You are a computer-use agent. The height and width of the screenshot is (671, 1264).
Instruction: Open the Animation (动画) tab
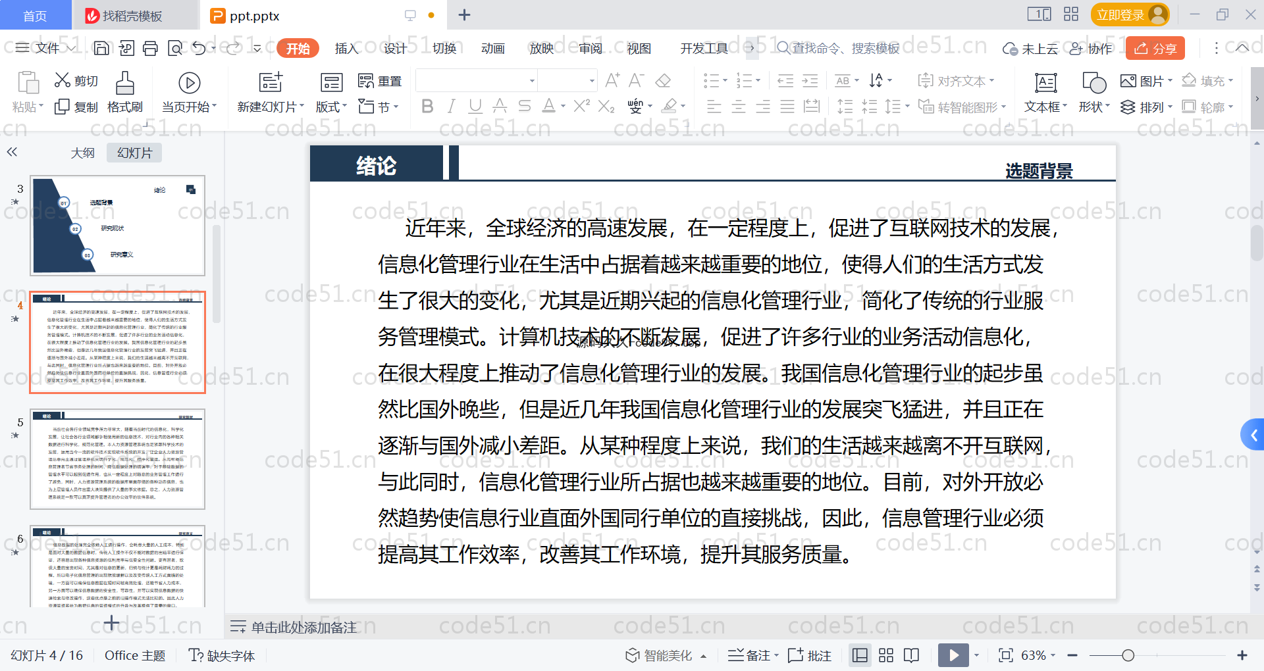pyautogui.click(x=493, y=48)
